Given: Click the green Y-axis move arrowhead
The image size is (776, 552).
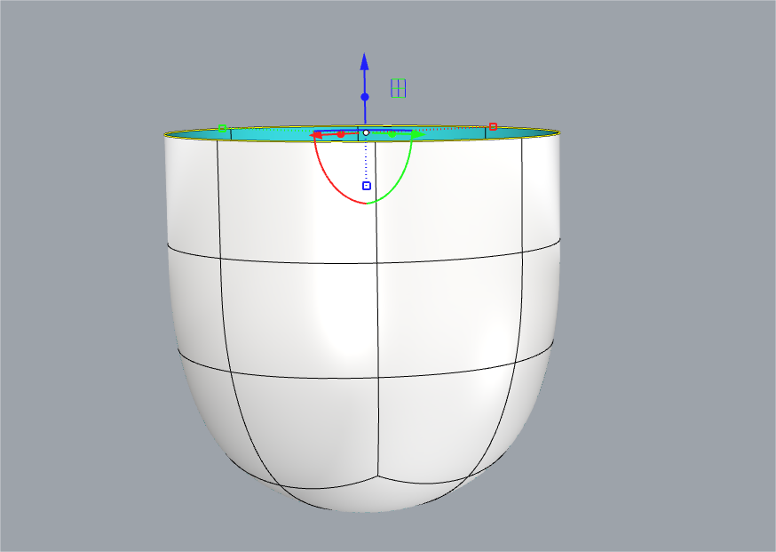Looking at the screenshot, I should pyautogui.click(x=419, y=134).
